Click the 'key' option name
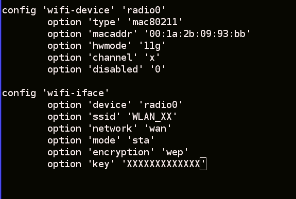The image size is (296, 199). tap(101, 164)
